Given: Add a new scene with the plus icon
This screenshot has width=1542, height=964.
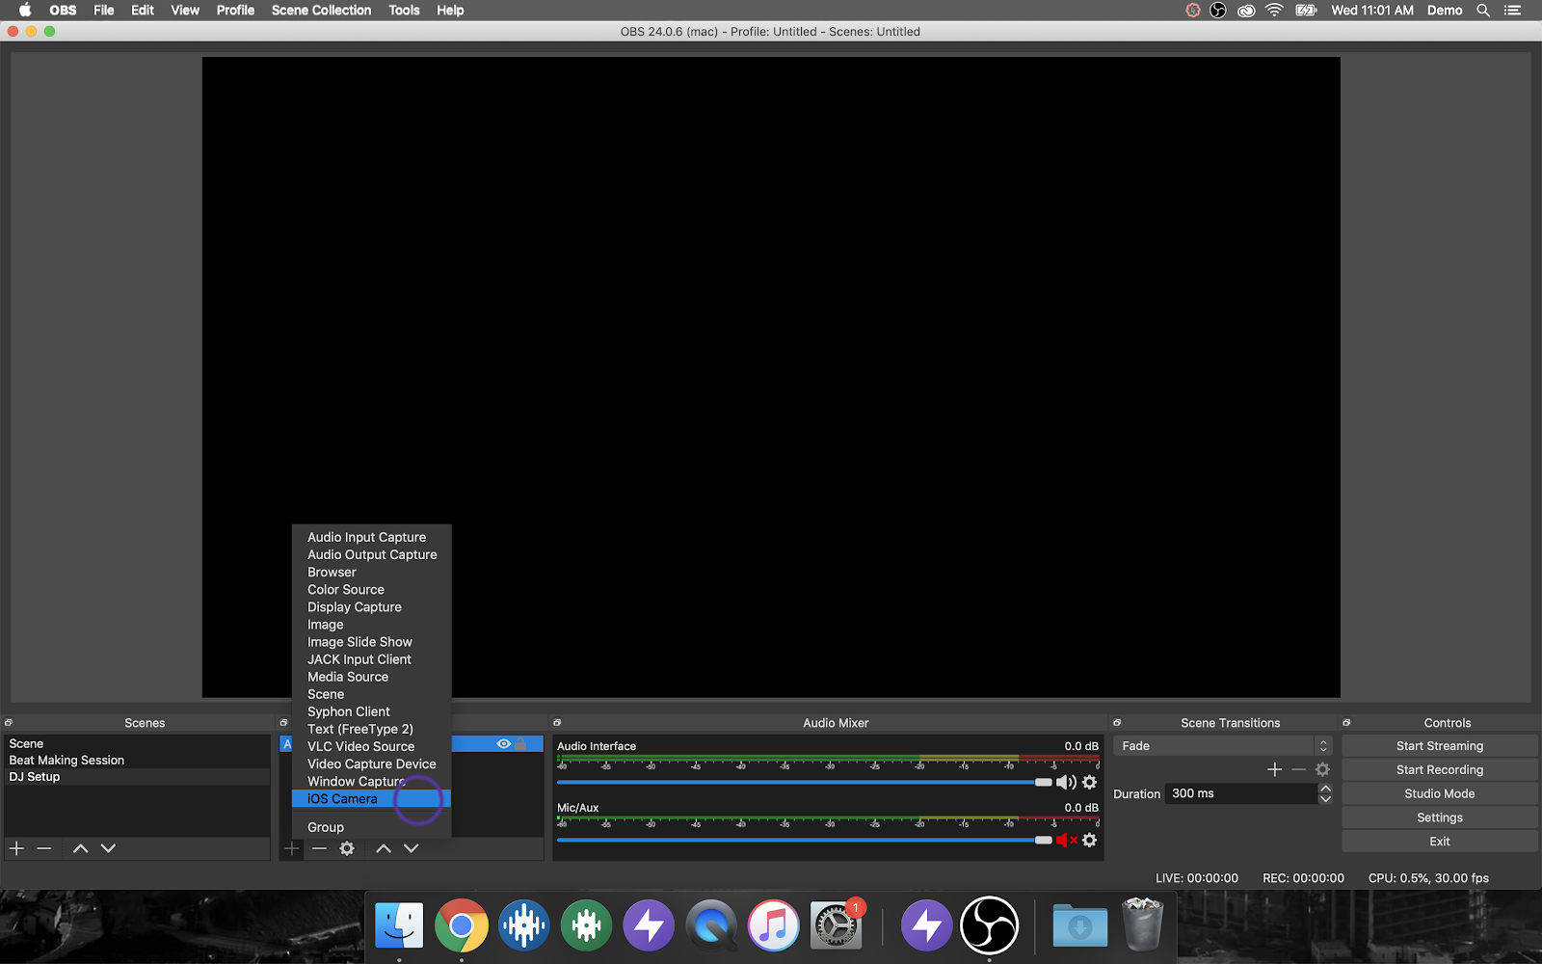Looking at the screenshot, I should (x=16, y=848).
